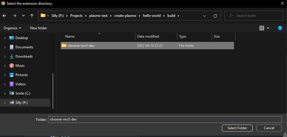Navigate up one folder level with up arrow
Image resolution: width=287 pixels, height=137 pixels.
tap(32, 16)
